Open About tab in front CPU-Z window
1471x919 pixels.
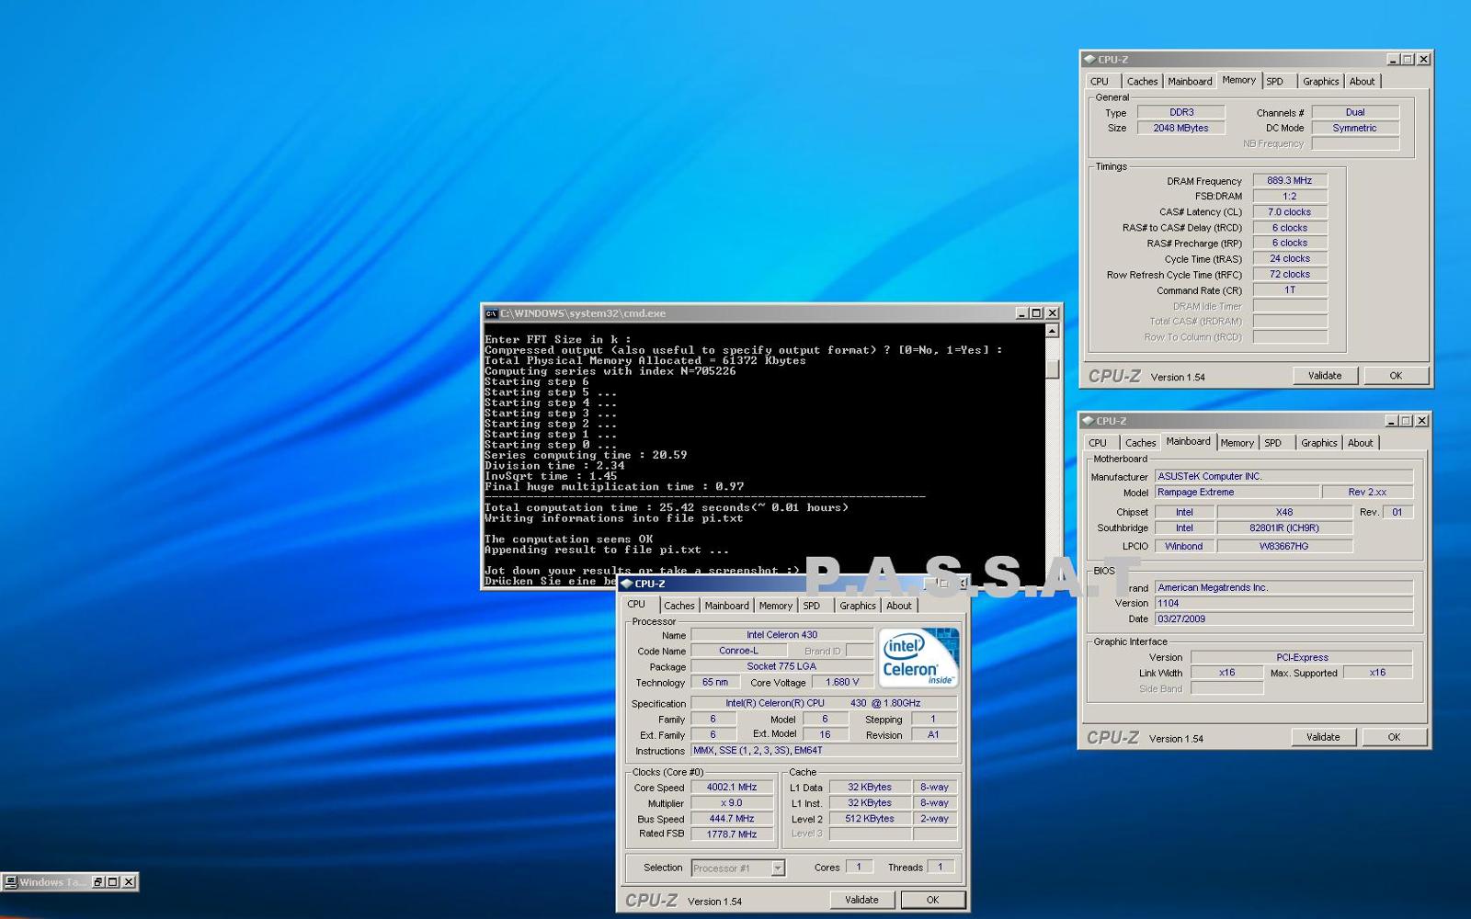[898, 606]
